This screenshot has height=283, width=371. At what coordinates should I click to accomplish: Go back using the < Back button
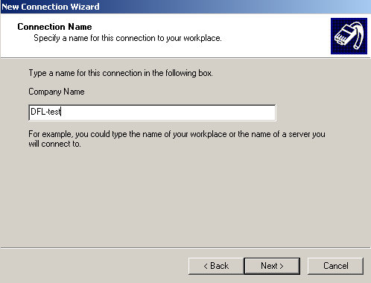click(216, 266)
